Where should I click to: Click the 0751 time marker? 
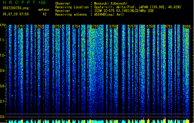21,26
